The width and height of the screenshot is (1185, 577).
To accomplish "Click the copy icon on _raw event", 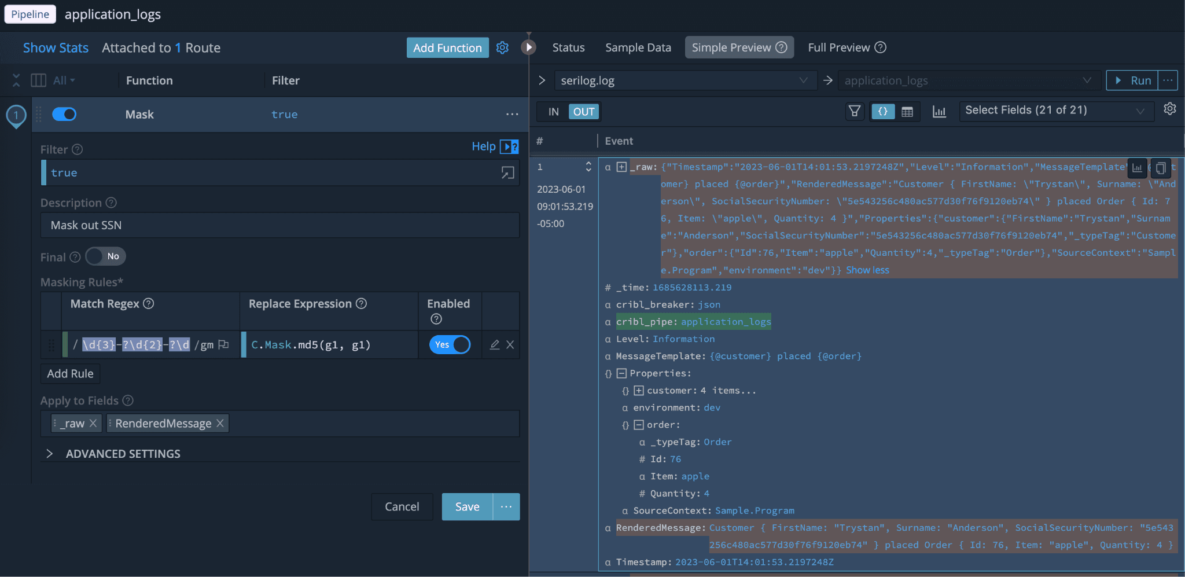I will pos(1160,168).
